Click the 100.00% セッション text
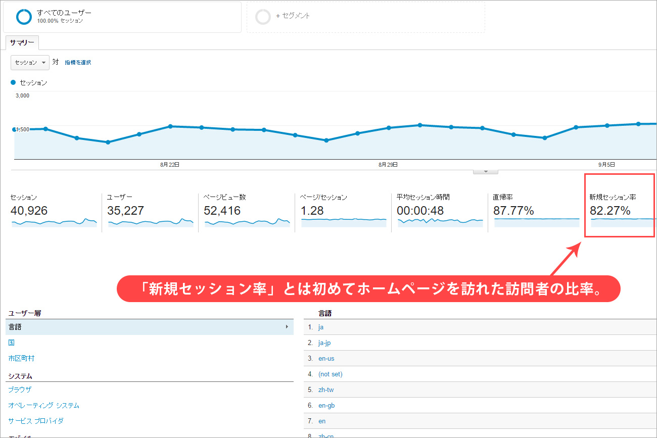This screenshot has width=657, height=438. click(60, 21)
